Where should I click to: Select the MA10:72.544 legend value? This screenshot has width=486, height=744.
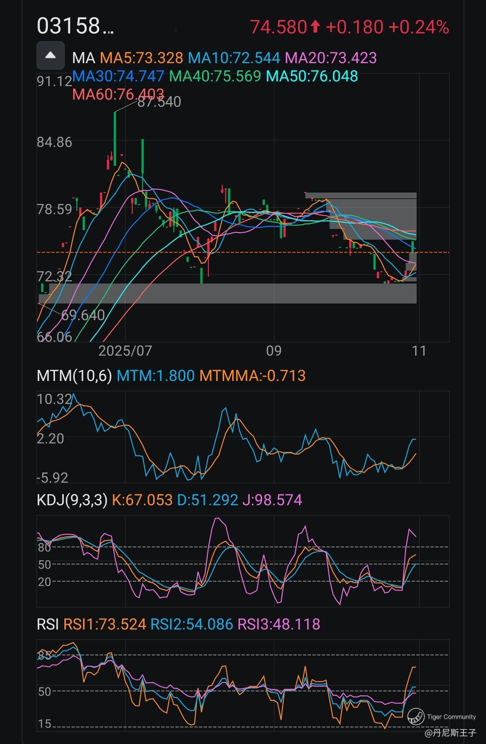234,58
